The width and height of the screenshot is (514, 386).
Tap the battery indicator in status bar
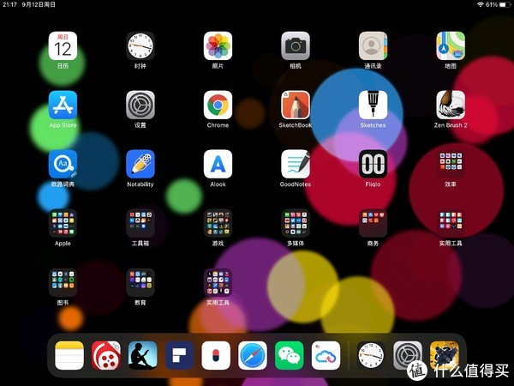(x=505, y=4)
